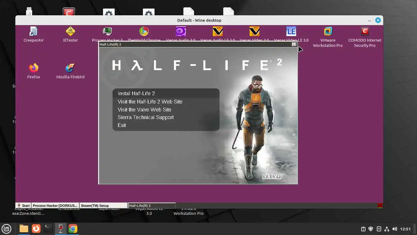Switch to Steam(TM) Setup taskbar entry
This screenshot has height=235, width=417.
(x=103, y=206)
